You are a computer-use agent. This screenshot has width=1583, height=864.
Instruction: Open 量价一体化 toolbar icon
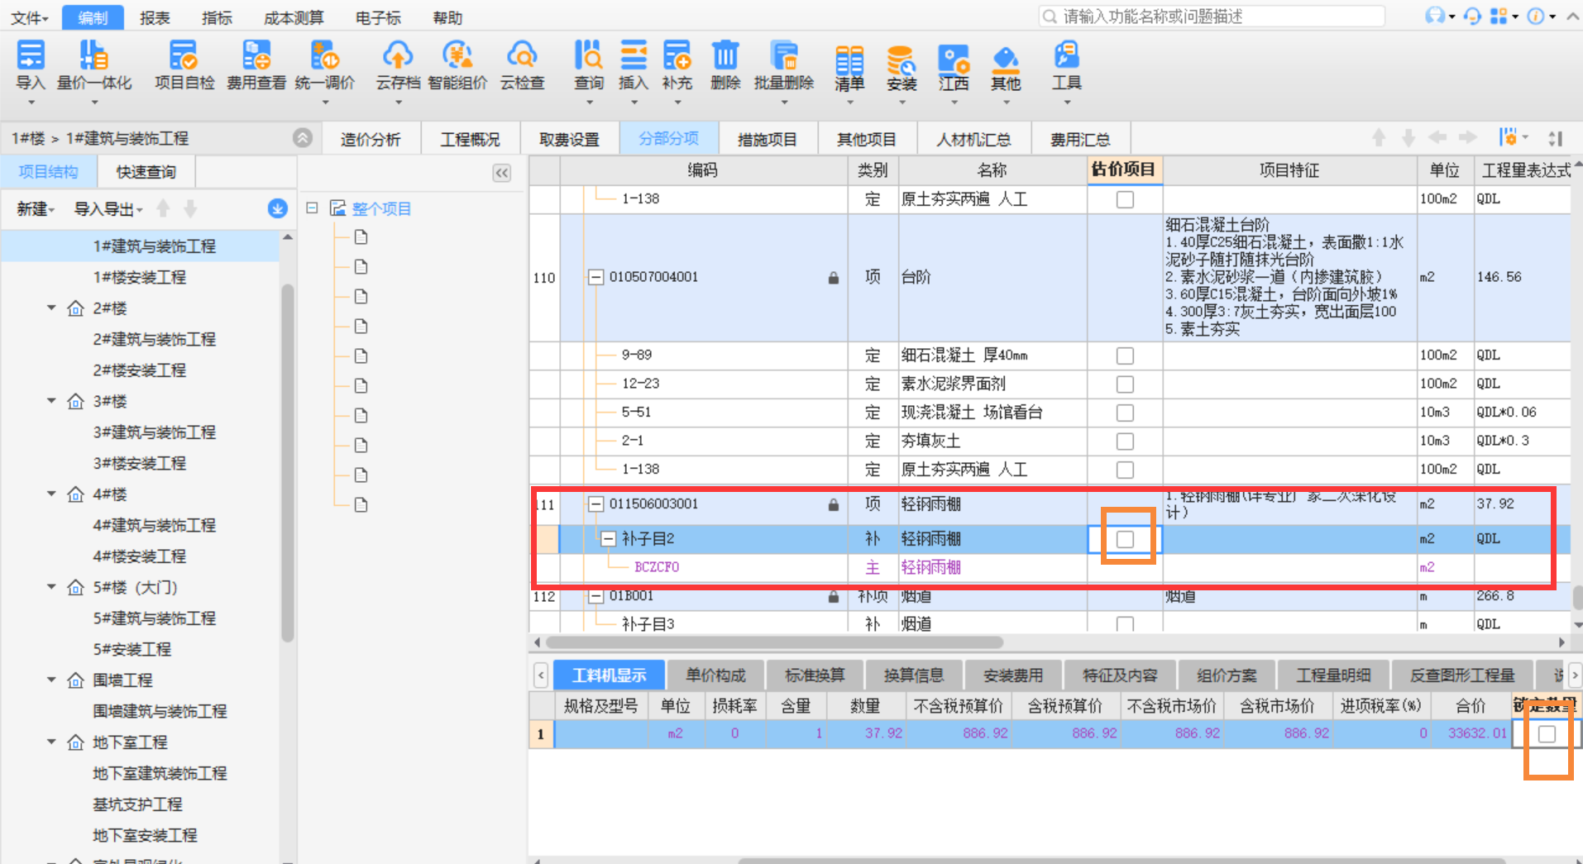93,56
